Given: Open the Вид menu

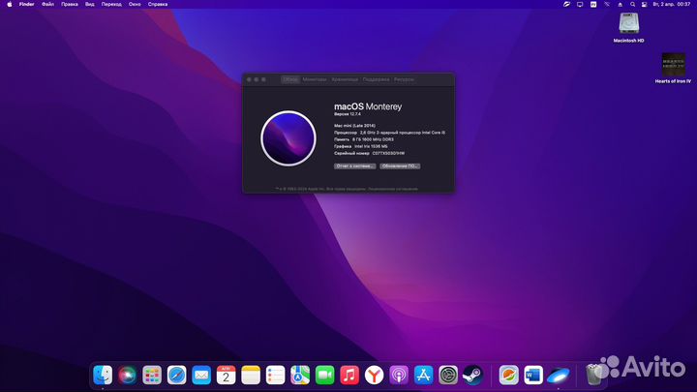Looking at the screenshot, I should click(90, 4).
